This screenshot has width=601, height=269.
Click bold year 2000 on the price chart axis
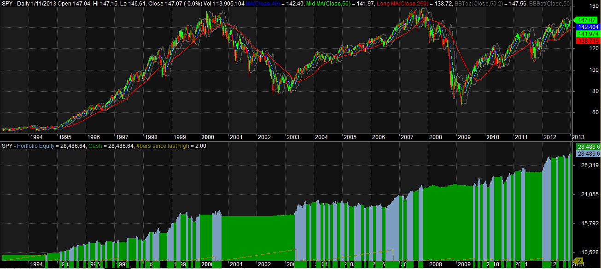[208, 137]
